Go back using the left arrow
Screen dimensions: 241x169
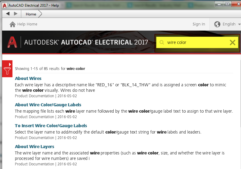coord(8,14)
